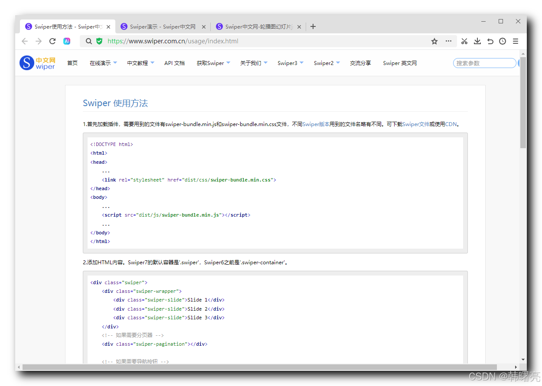Click the link rel="stylesheet" code line

(x=189, y=180)
